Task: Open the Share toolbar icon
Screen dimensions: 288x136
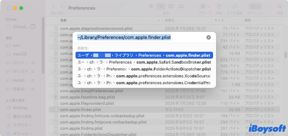Action: 219,6
